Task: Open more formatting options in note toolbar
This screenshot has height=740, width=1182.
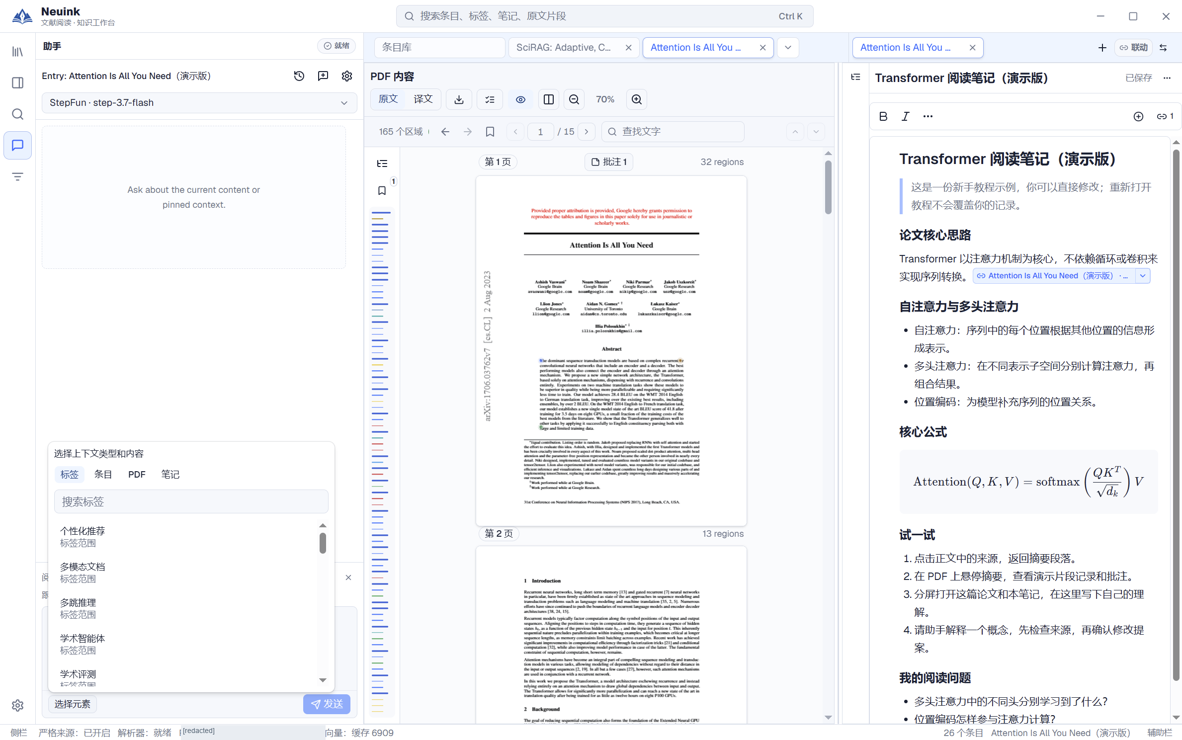Action: pos(928,116)
